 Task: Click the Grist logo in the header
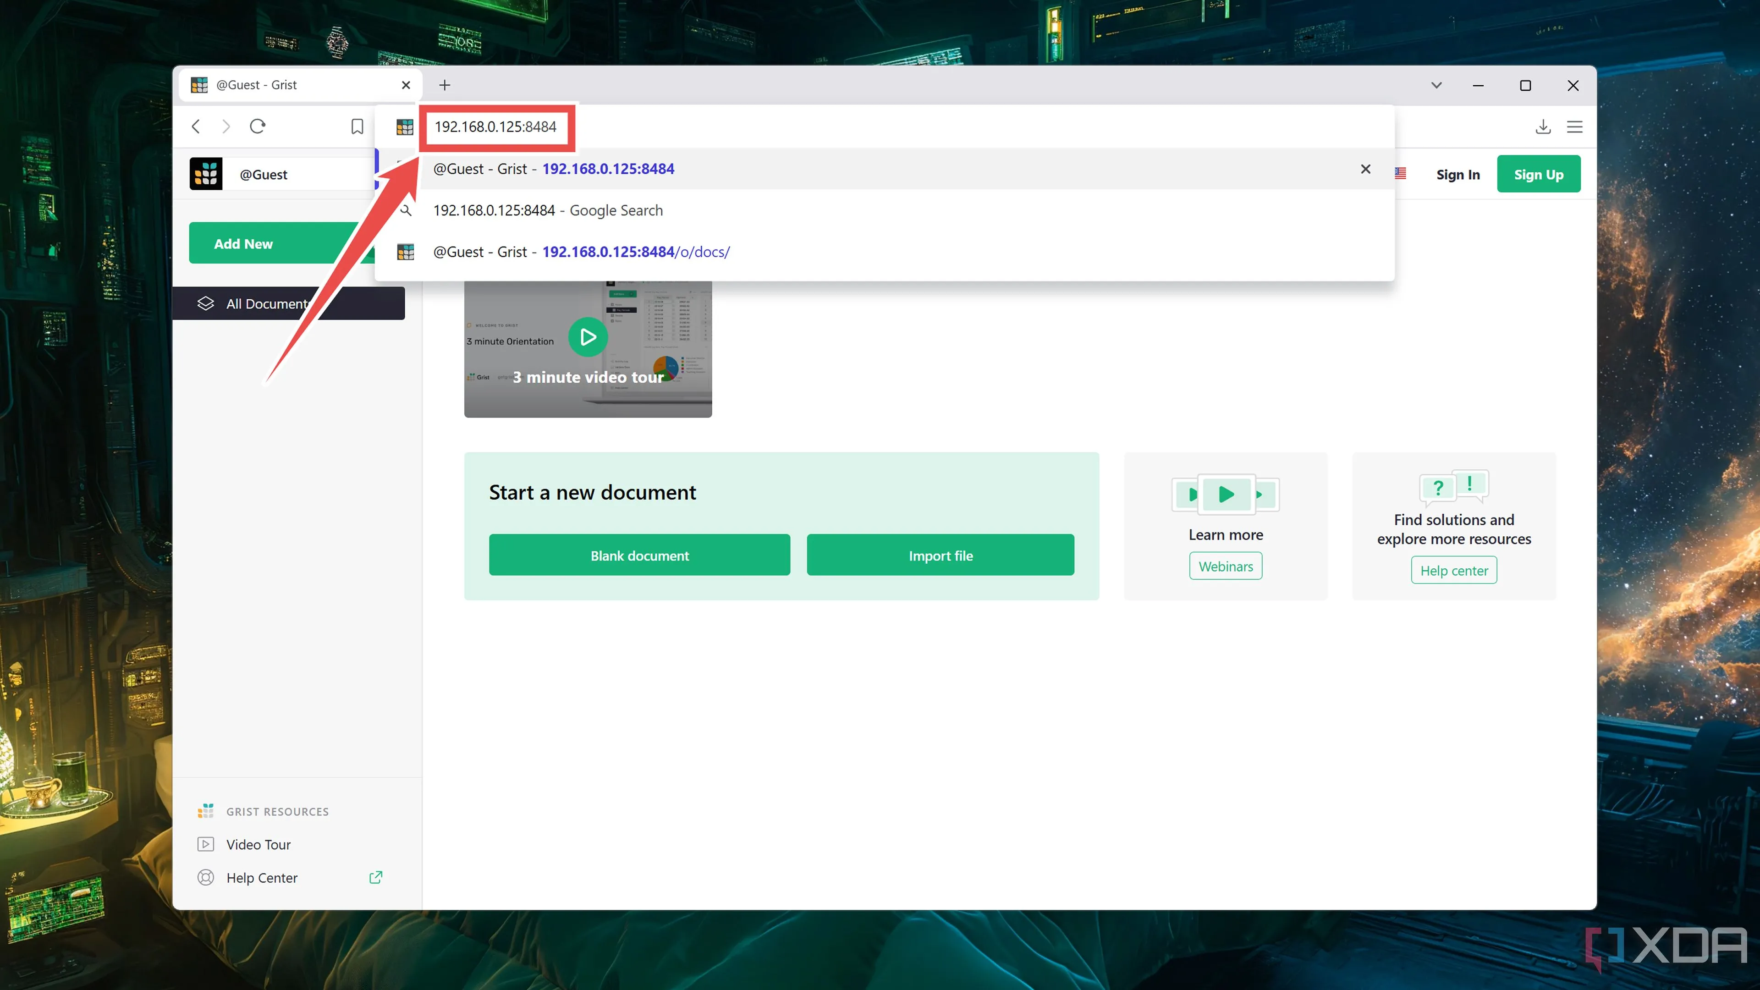[x=206, y=174]
